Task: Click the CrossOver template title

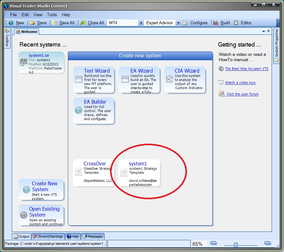Action: pyautogui.click(x=95, y=164)
